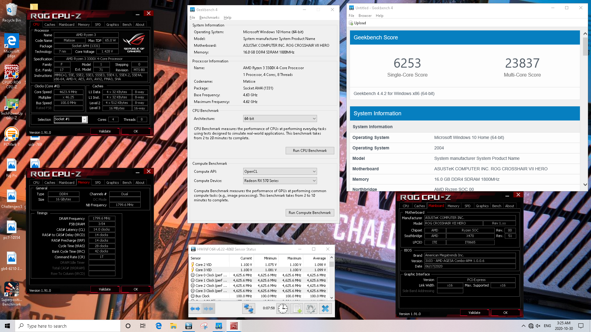Open pc7-10354 image file on desktop
591x332 pixels.
click(11, 230)
